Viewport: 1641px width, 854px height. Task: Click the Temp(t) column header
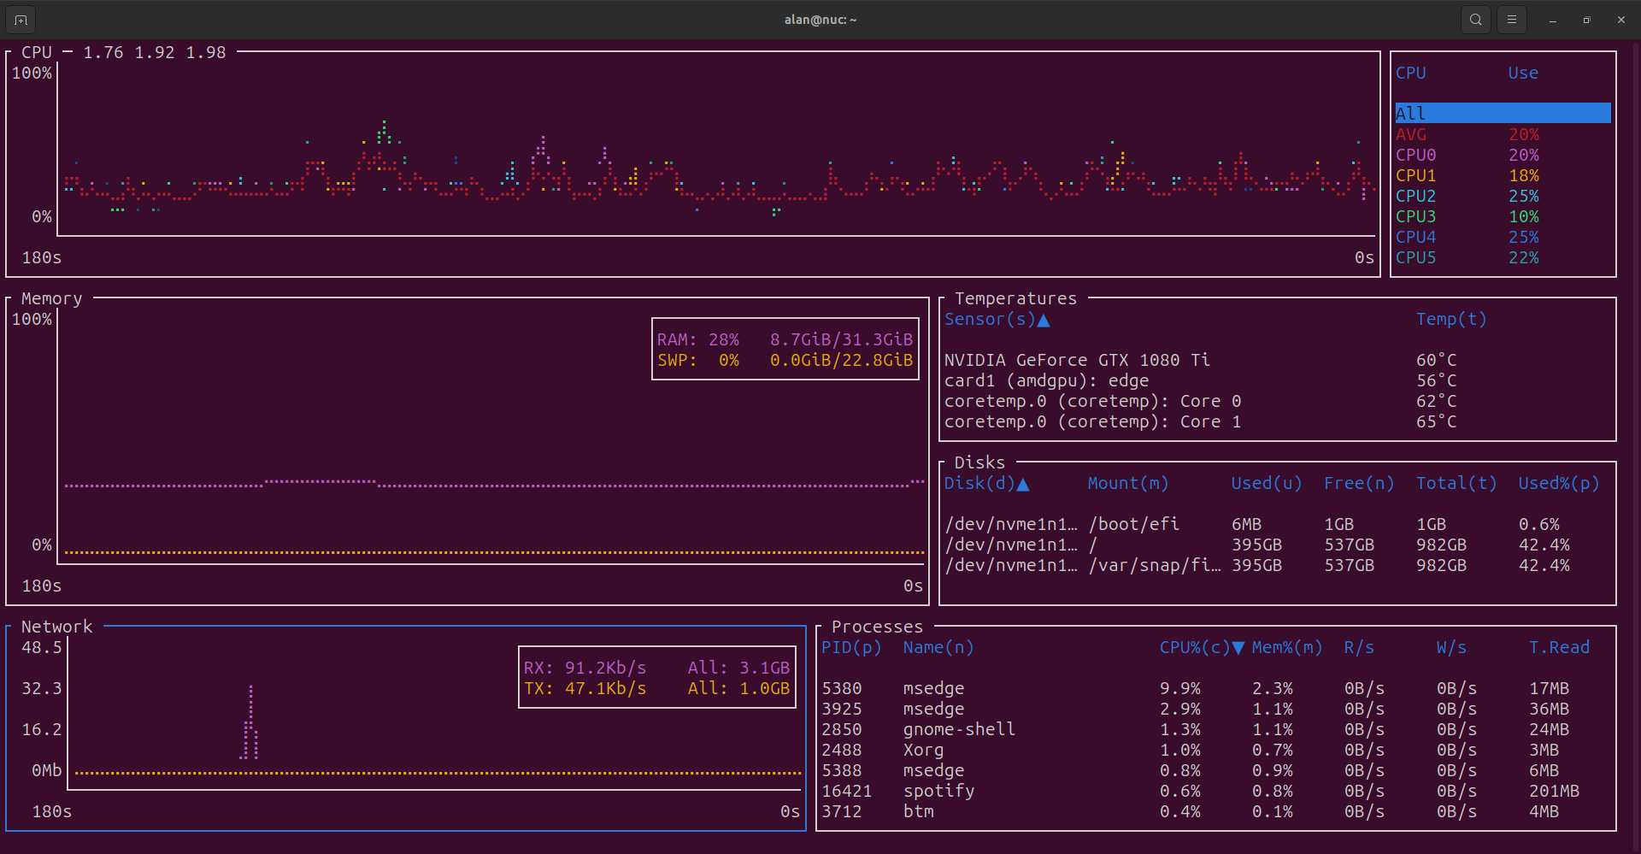(x=1450, y=319)
